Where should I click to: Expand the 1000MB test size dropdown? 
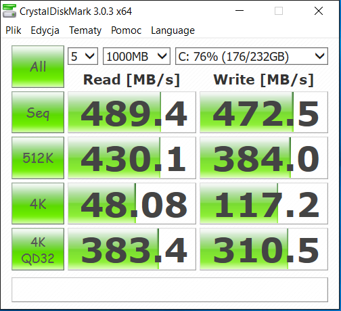[x=137, y=56]
